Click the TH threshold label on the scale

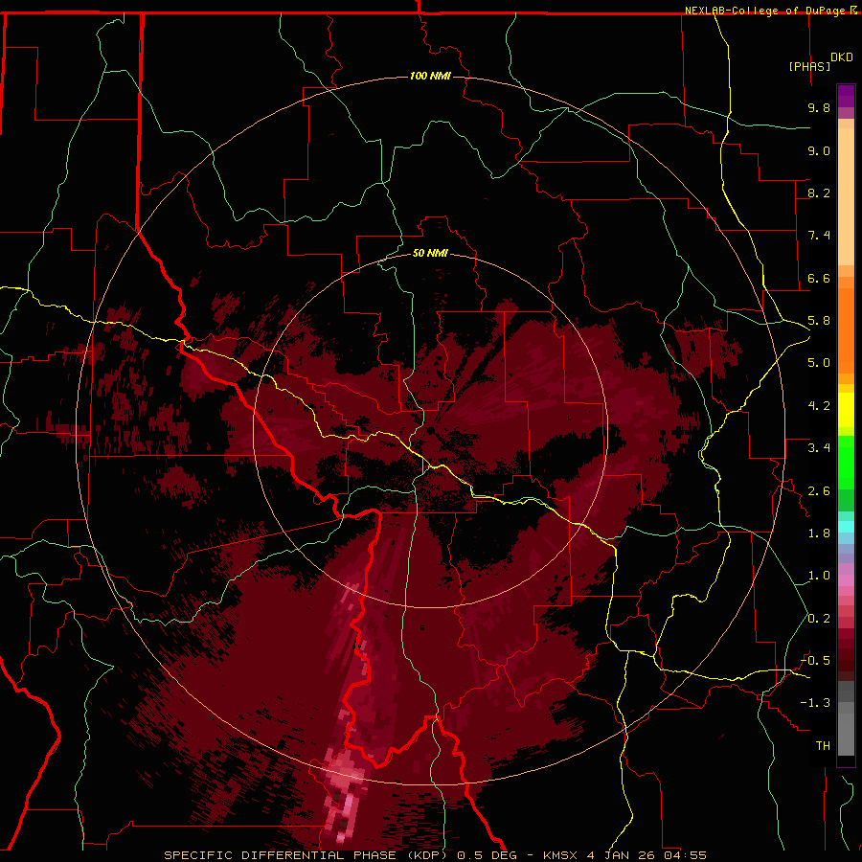(x=823, y=746)
